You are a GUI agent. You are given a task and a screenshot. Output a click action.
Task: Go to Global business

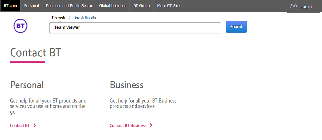(113, 6)
